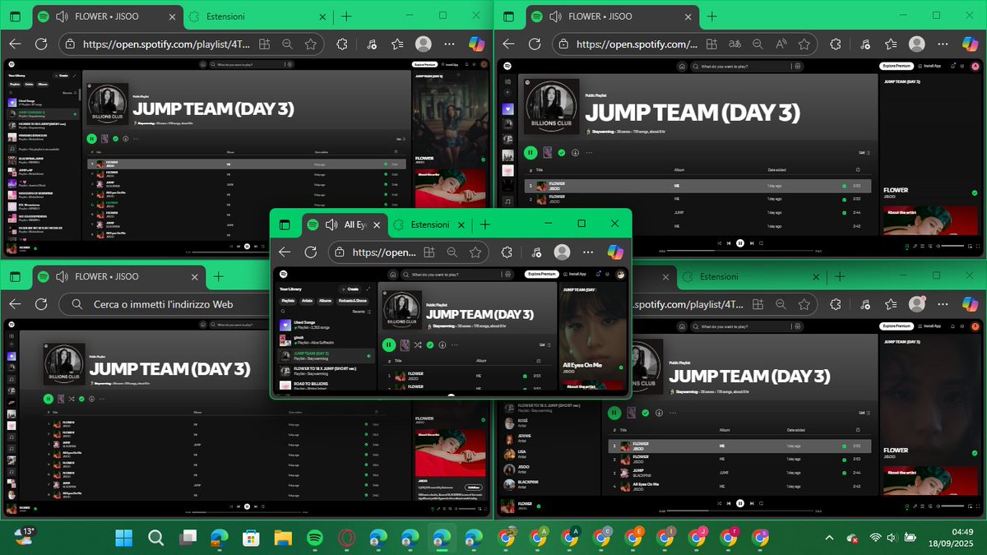Click the Extensions puzzle icon in the center window's toolbar
The width and height of the screenshot is (987, 555).
507,252
